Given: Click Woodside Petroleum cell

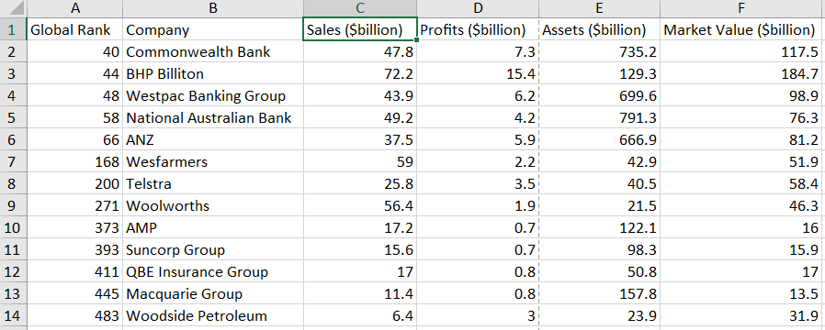Looking at the screenshot, I should pos(213,316).
